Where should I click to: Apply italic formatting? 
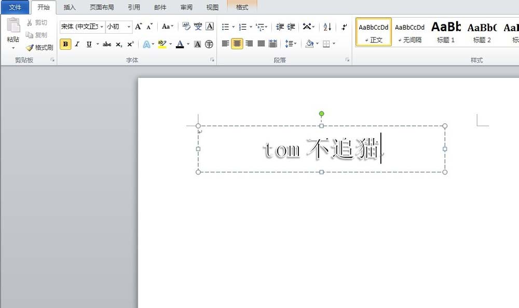click(76, 44)
